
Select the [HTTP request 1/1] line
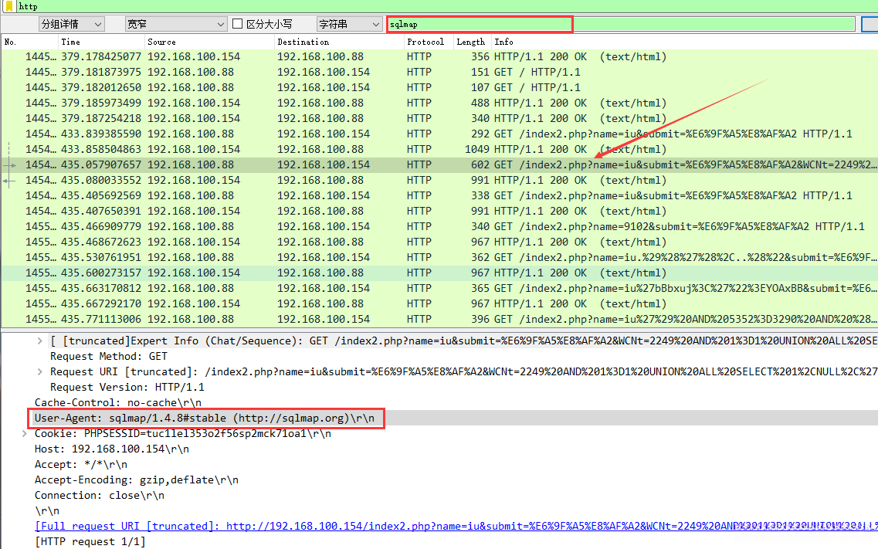click(90, 542)
